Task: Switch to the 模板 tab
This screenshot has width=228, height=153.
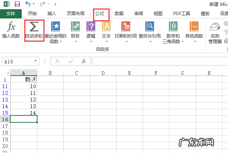Action: (205, 14)
